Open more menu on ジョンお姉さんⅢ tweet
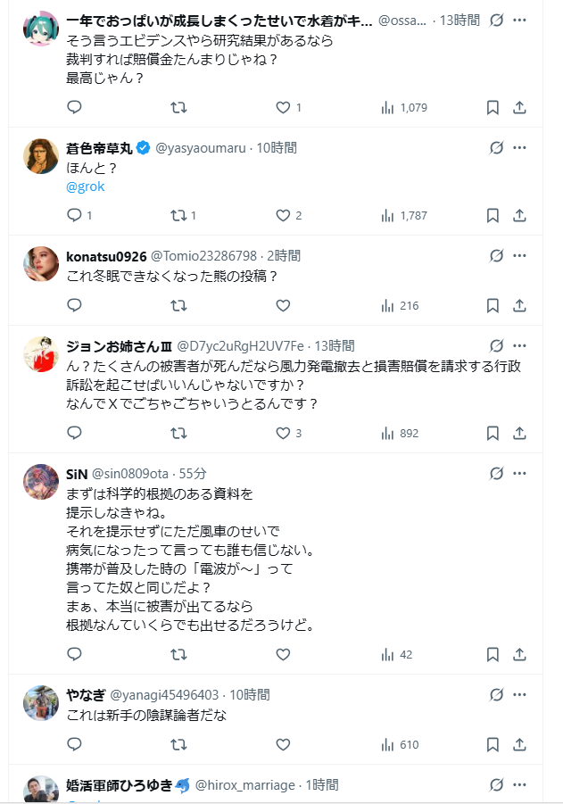Image resolution: width=563 pixels, height=804 pixels. (520, 345)
